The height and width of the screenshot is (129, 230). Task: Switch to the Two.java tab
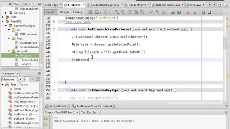[x=195, y=5]
